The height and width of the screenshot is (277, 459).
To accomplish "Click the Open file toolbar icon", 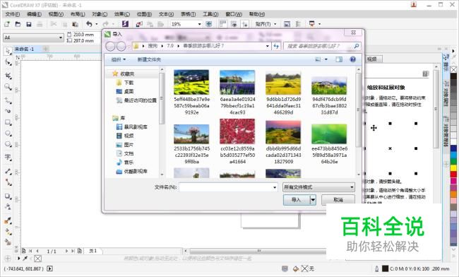I will [x=18, y=24].
